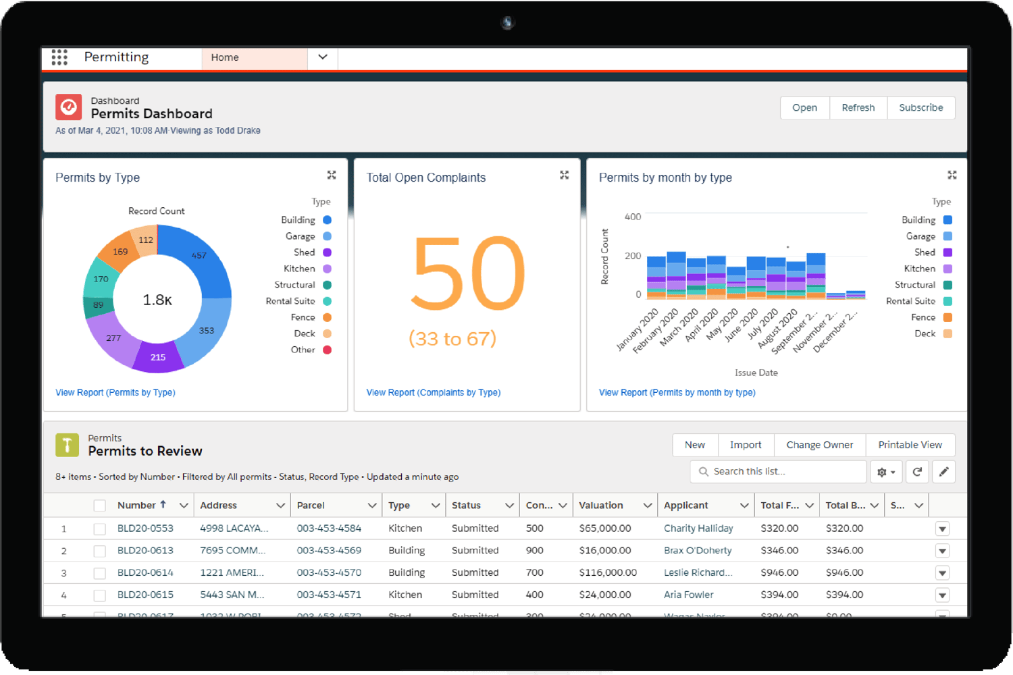Click inside the Search this list field
Image resolution: width=1013 pixels, height=675 pixels.
777,471
